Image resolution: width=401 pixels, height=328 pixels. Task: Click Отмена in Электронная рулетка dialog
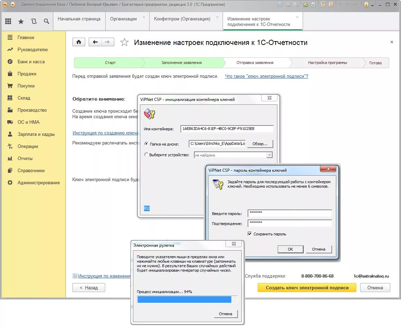point(225,314)
